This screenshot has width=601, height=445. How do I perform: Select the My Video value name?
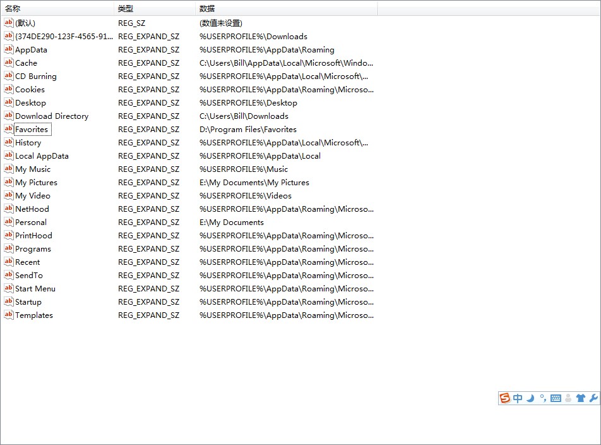pos(33,196)
